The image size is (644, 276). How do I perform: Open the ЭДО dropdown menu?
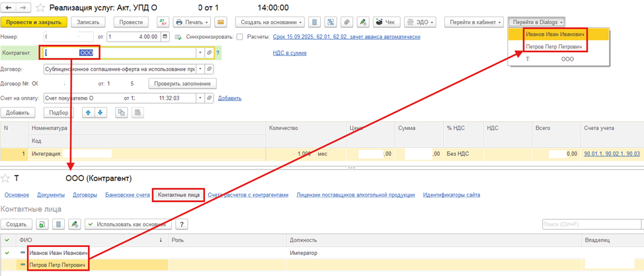[420, 22]
